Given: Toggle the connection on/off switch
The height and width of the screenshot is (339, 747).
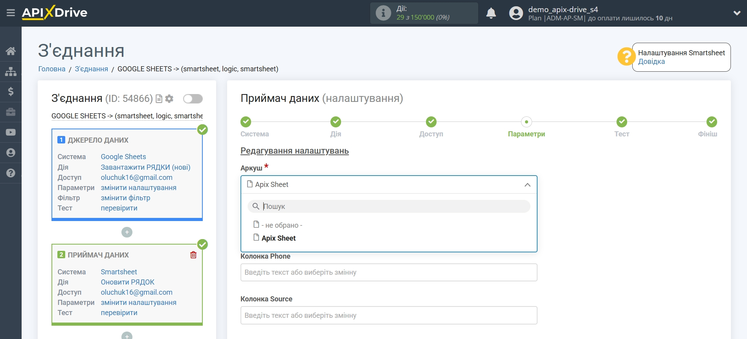Looking at the screenshot, I should click(x=193, y=99).
